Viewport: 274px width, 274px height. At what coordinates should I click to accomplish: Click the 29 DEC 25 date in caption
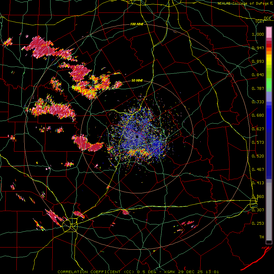(x=190, y=272)
